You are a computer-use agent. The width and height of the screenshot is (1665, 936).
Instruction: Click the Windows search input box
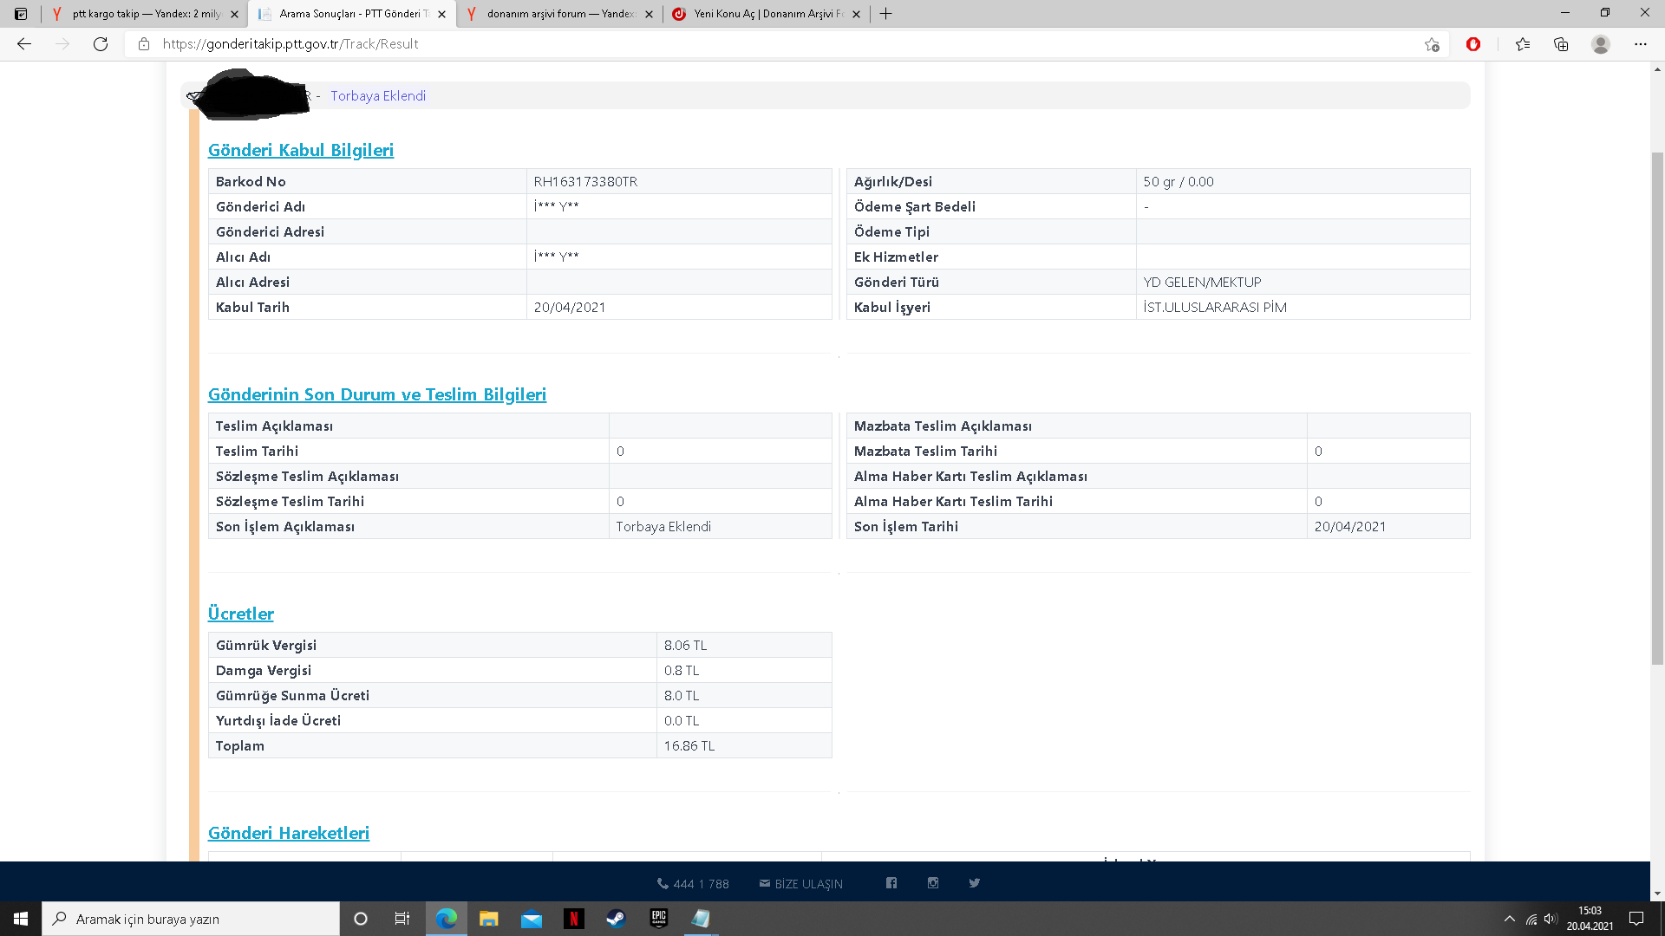(x=191, y=919)
